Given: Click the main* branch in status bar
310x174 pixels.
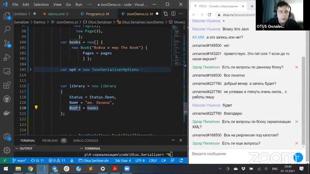Looking at the screenshot, I should 19,160.
